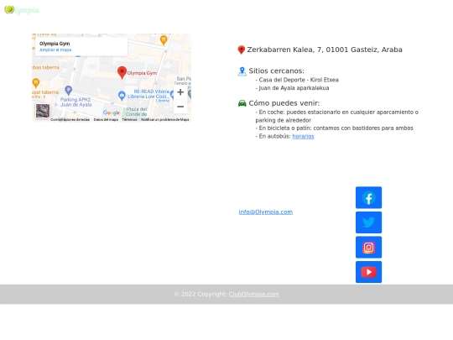Image resolution: width=453 pixels, height=340 pixels.
Task: Open the bus 'horarios' link
Action: point(303,136)
